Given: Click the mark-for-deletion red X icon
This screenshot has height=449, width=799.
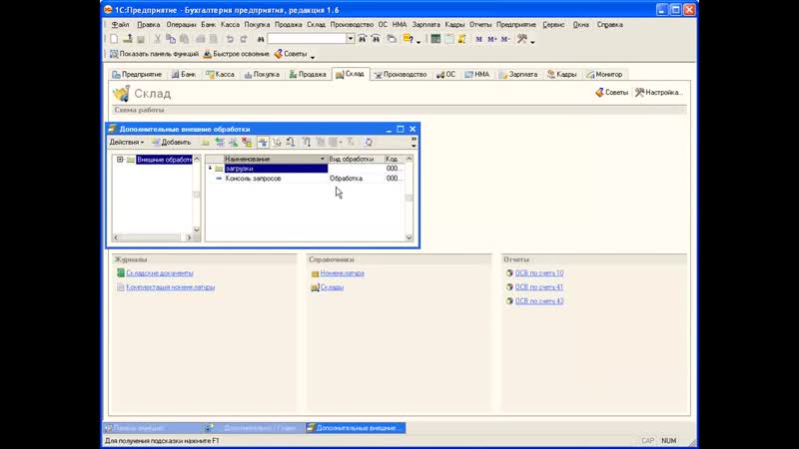Looking at the screenshot, I should (x=247, y=143).
